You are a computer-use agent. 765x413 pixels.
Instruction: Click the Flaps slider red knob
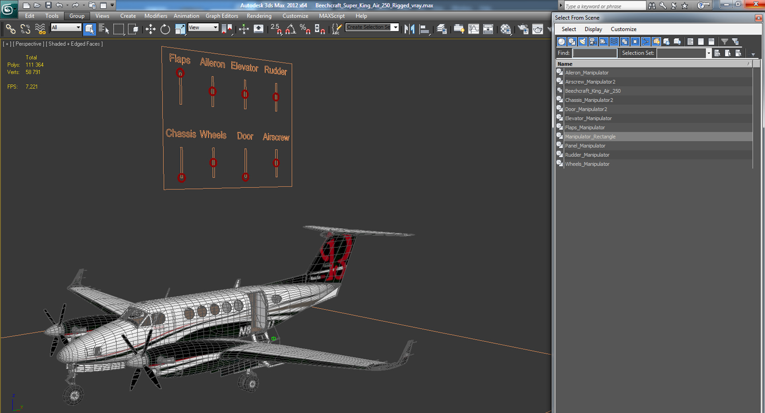point(180,73)
